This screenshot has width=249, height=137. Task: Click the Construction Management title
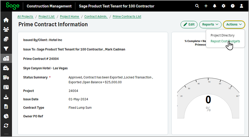pos(49,6)
